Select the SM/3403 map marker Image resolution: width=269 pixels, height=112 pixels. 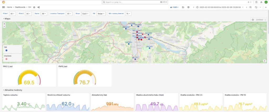129,44
